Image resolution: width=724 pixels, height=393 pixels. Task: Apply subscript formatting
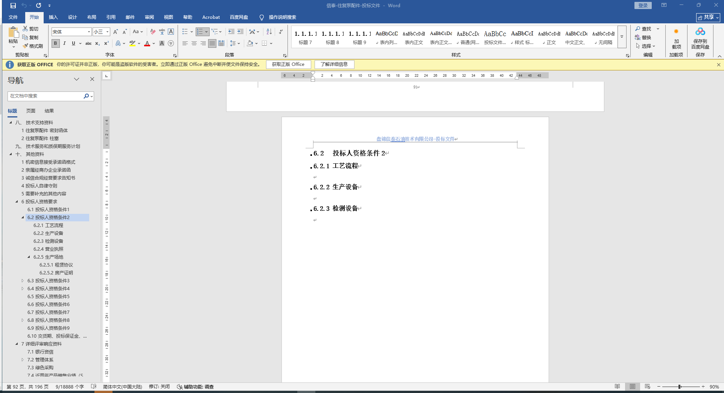pyautogui.click(x=97, y=44)
